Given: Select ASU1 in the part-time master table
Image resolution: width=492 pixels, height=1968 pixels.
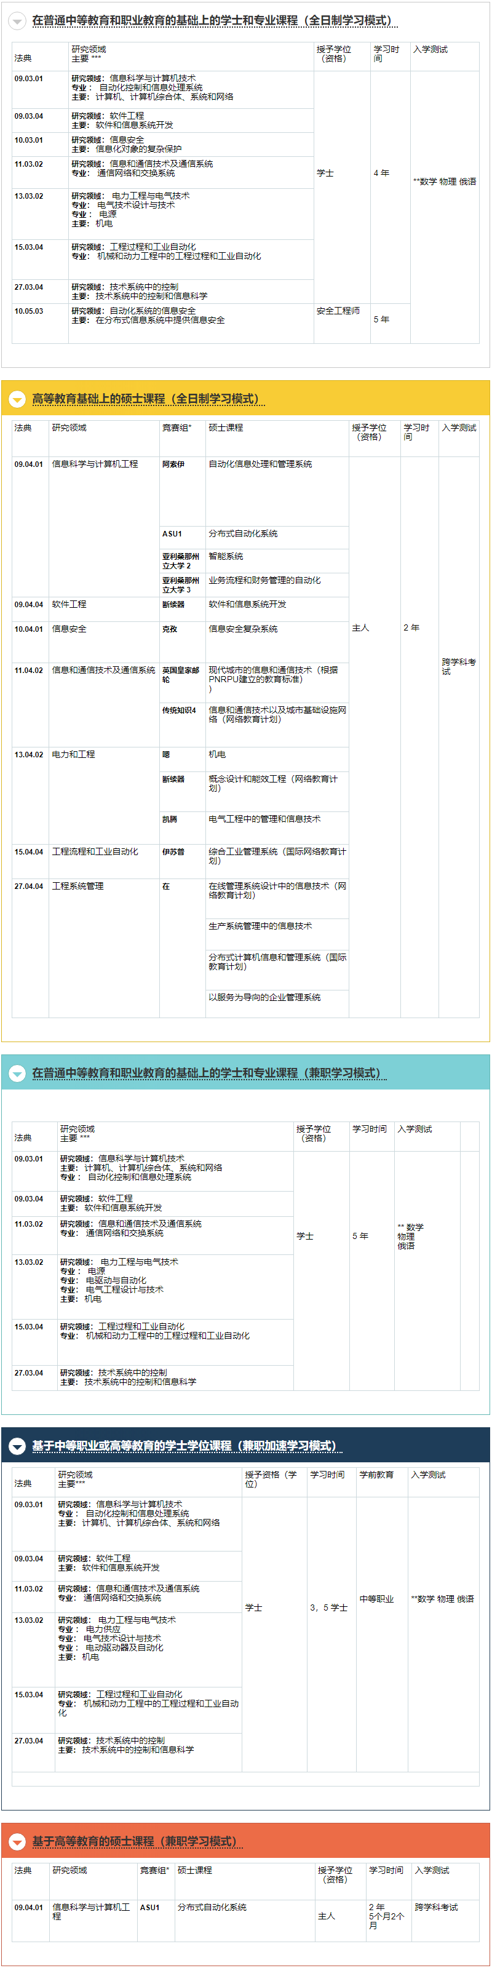Looking at the screenshot, I should click(x=149, y=1908).
